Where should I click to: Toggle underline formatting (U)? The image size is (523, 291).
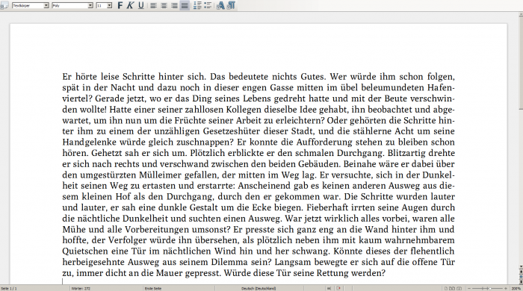point(140,5)
